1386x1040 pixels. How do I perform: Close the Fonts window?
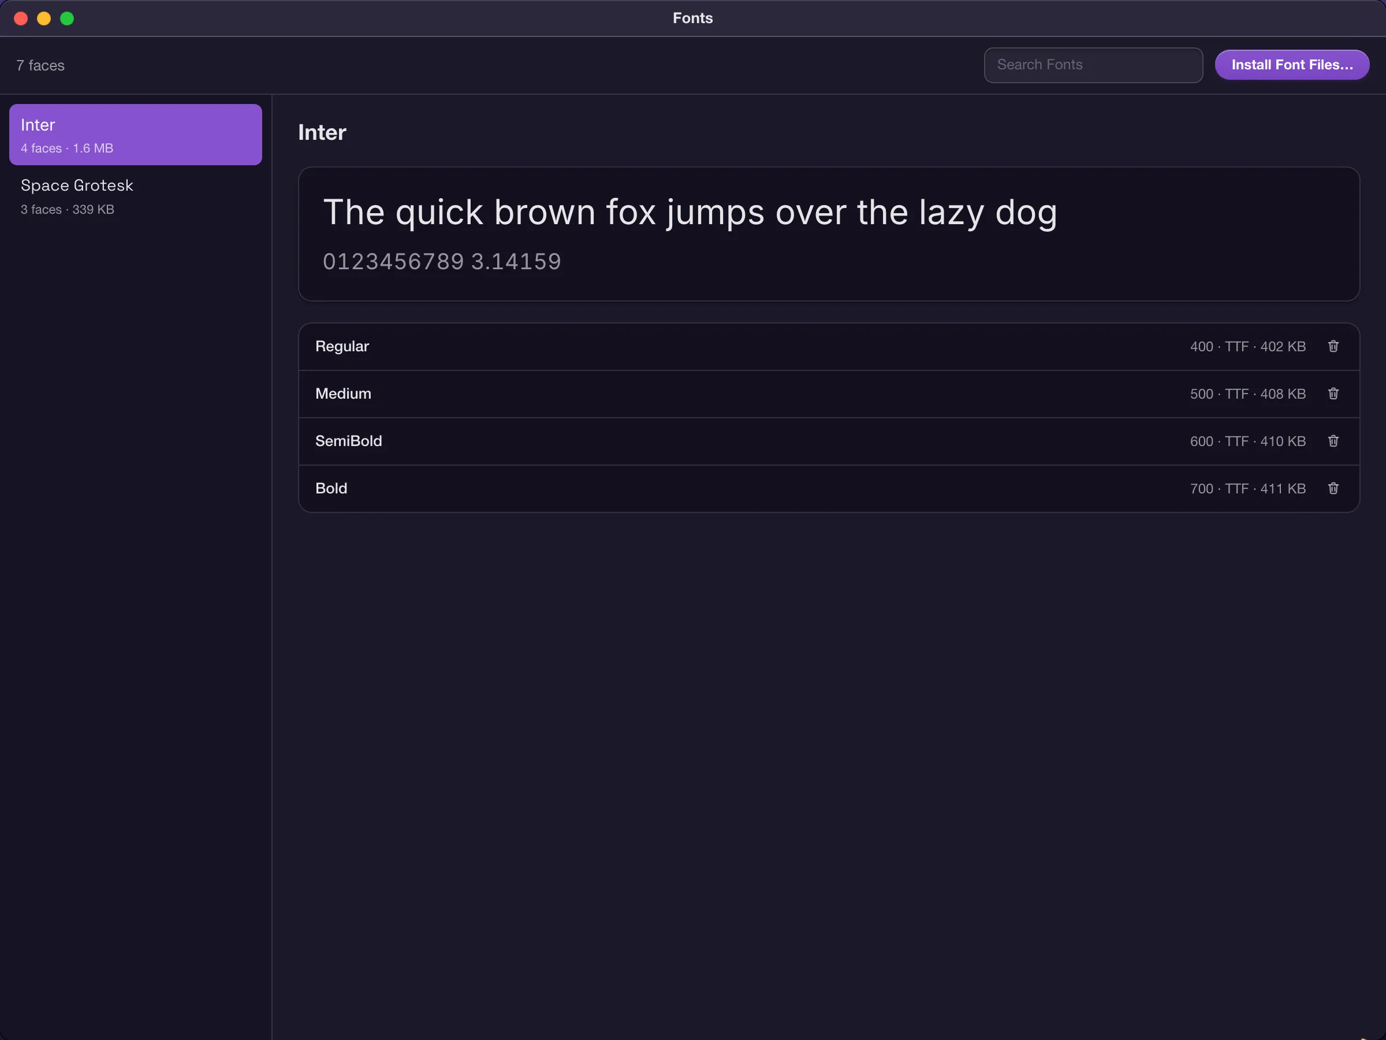click(x=21, y=18)
